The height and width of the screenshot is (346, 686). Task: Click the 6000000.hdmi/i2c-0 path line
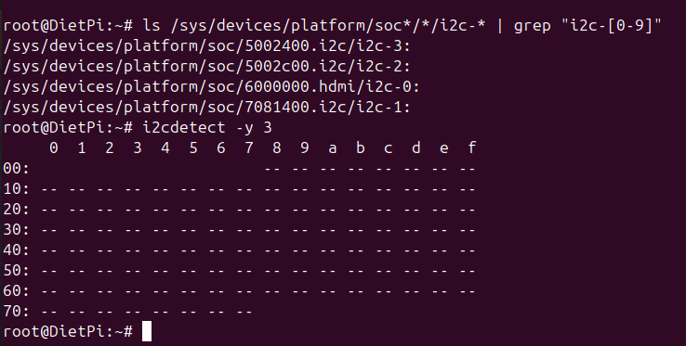tap(211, 86)
